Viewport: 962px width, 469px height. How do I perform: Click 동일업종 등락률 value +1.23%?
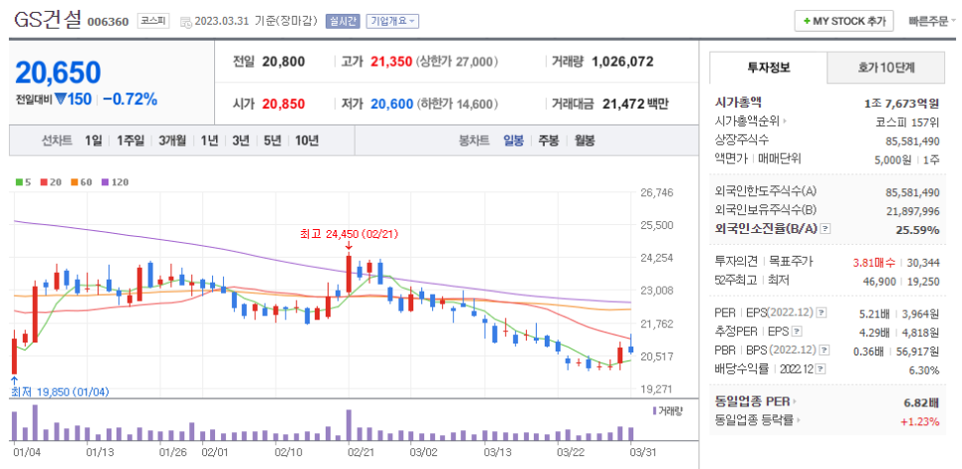[919, 420]
